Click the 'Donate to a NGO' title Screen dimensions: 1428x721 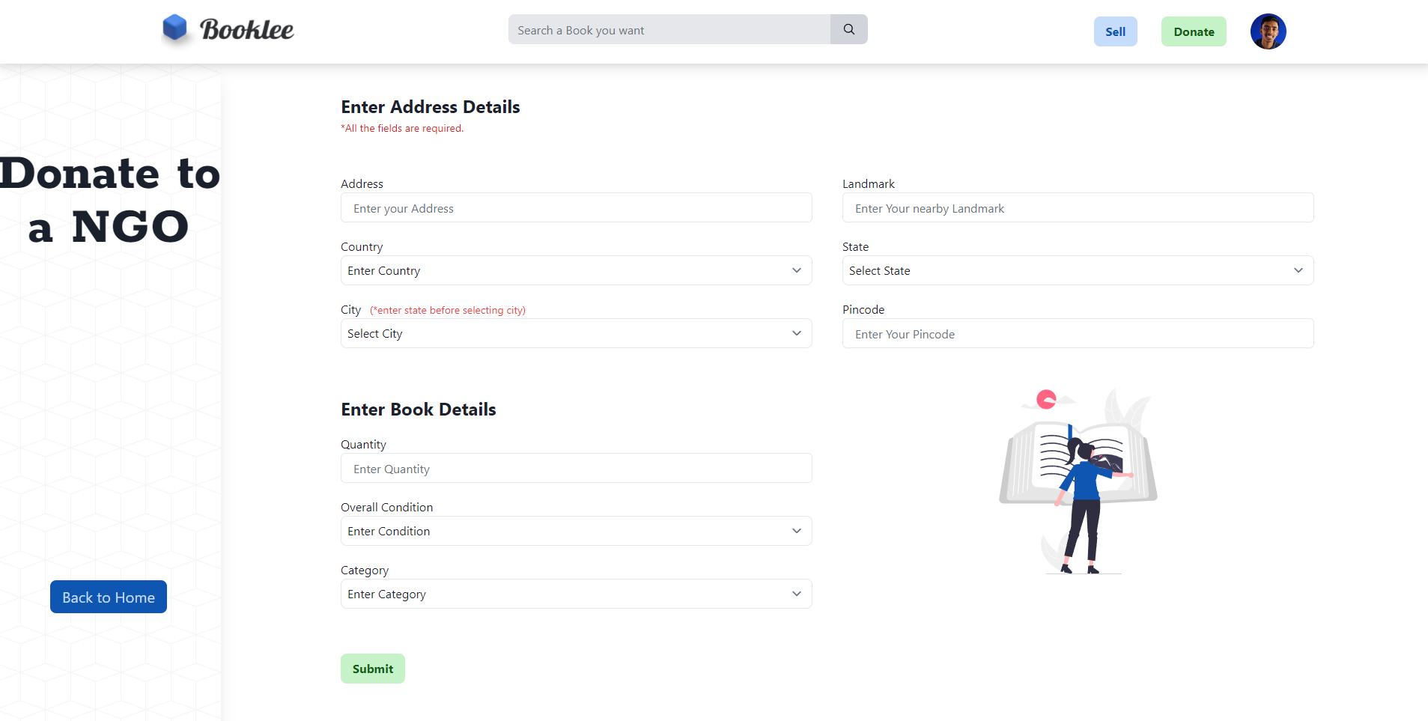(109, 200)
